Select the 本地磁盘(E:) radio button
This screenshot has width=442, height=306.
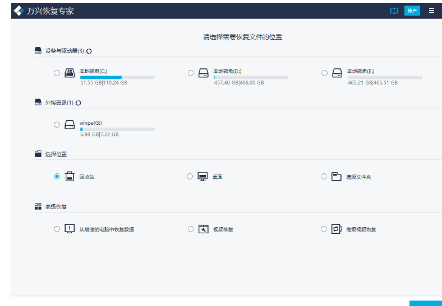[324, 73]
